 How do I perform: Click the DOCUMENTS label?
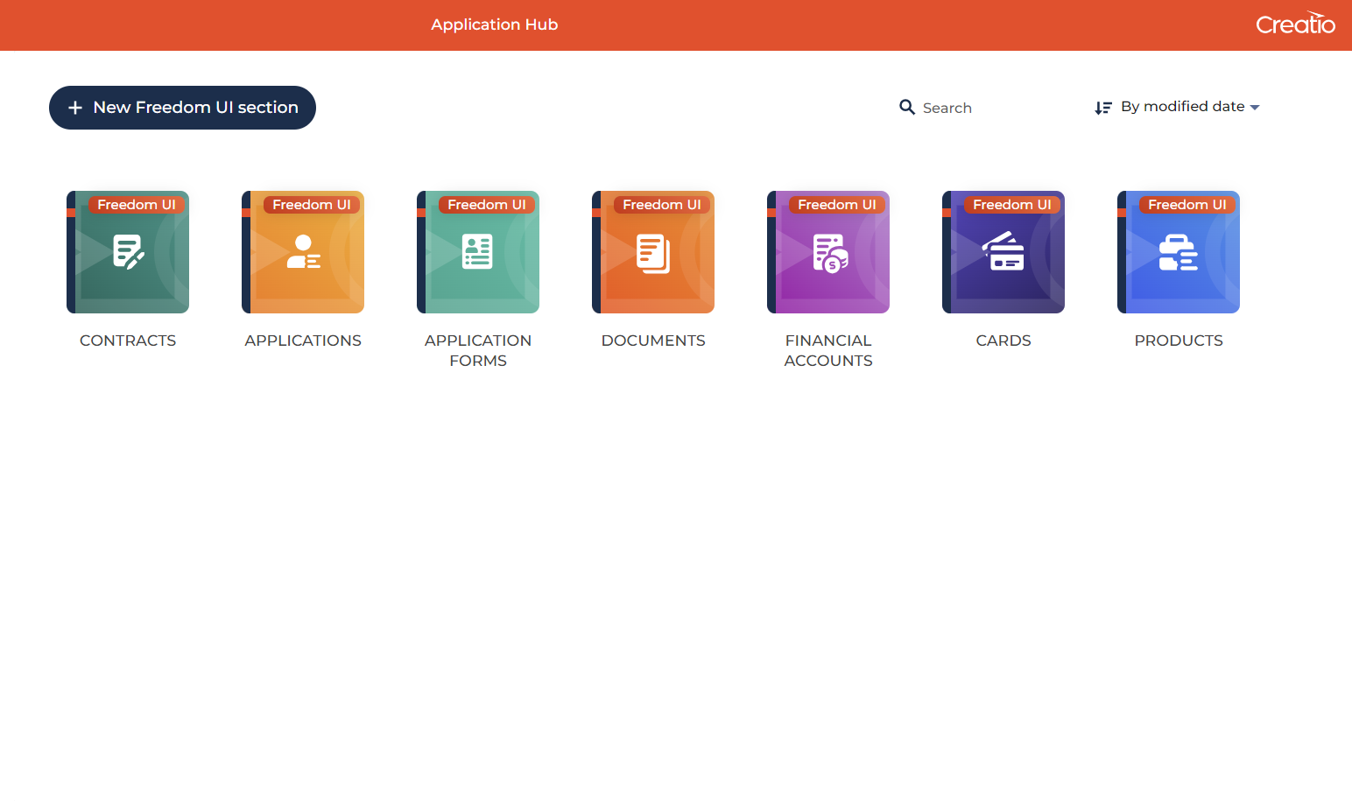coord(653,341)
